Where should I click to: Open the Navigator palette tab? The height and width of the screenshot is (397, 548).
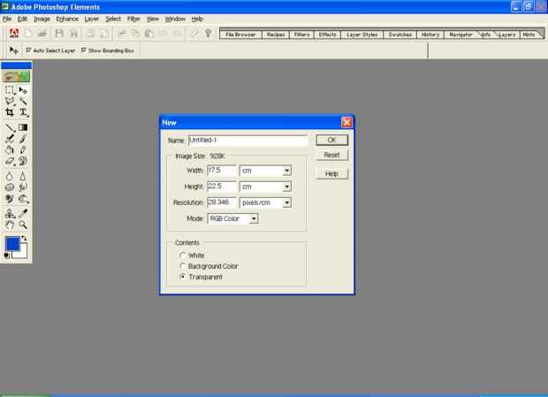point(460,34)
